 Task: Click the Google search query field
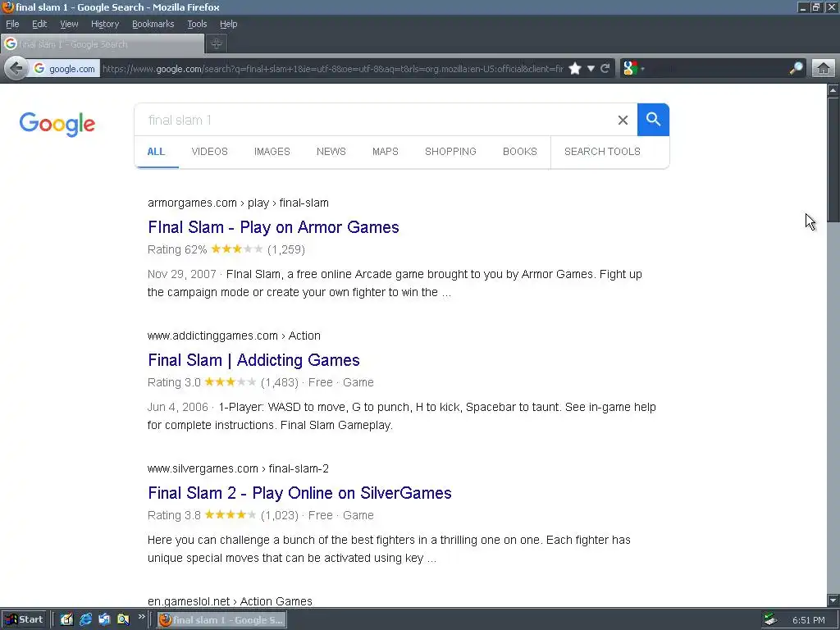click(375, 120)
